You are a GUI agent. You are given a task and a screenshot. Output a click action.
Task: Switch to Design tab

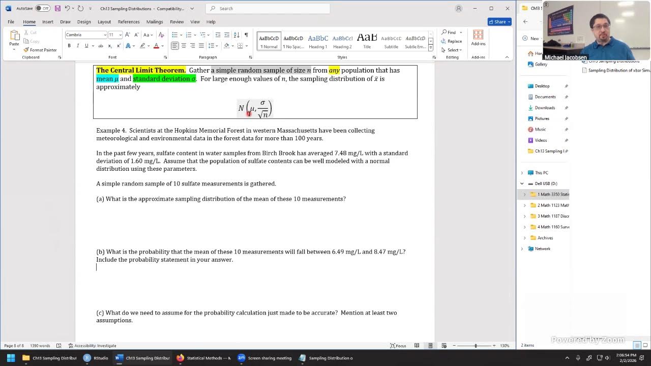tap(84, 22)
